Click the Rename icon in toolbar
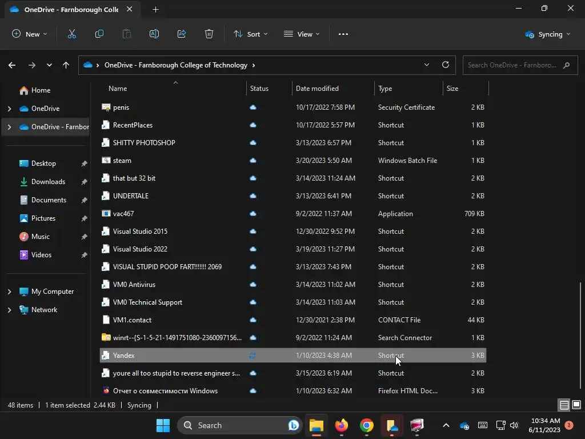The height and width of the screenshot is (439, 585). (154, 34)
